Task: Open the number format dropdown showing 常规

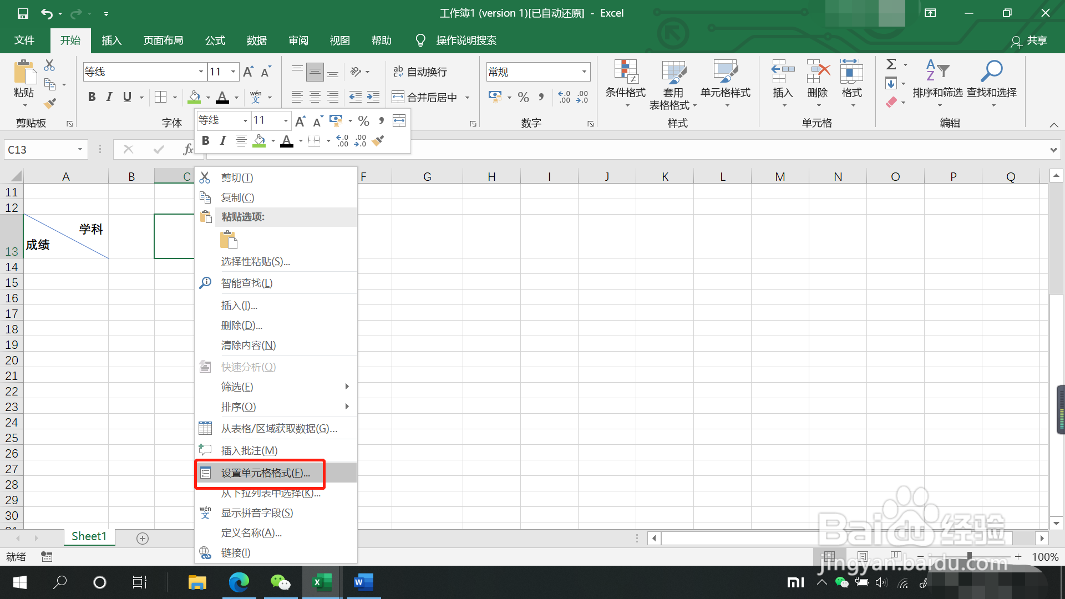Action: pos(584,72)
